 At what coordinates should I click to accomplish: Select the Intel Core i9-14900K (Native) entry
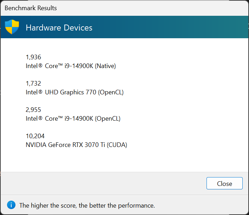[x=71, y=66]
